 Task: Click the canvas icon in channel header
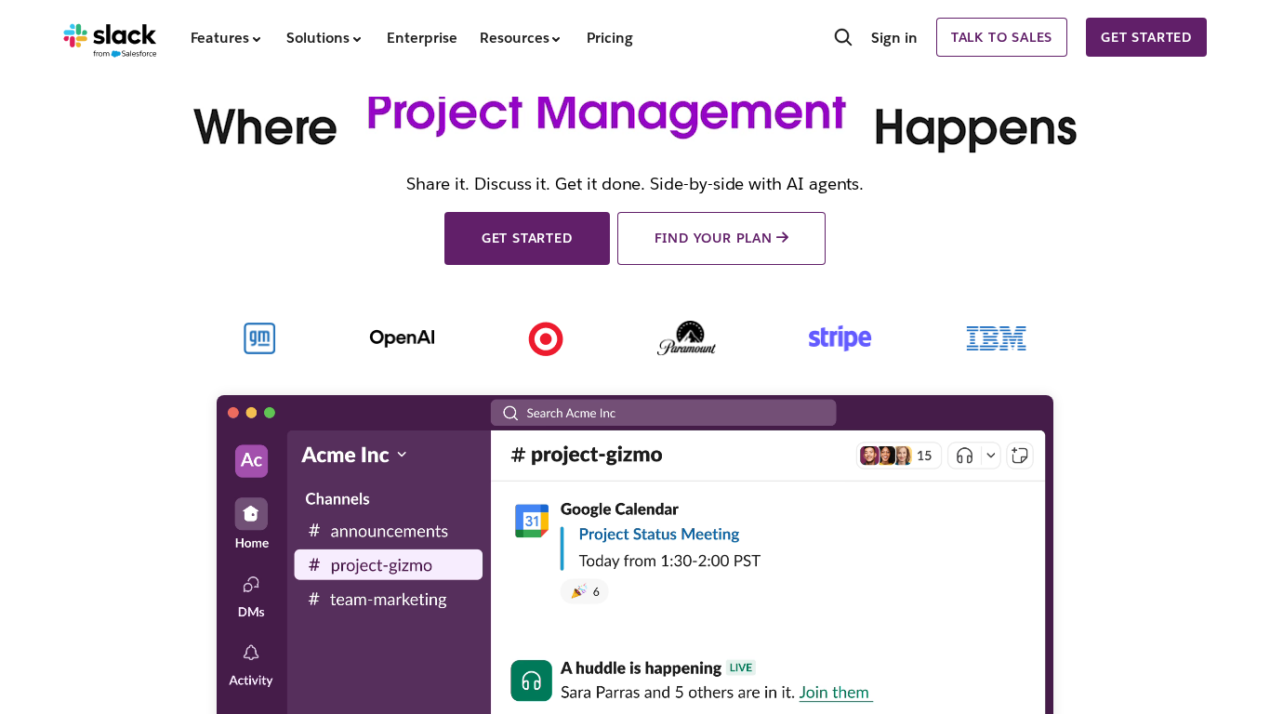click(x=1020, y=456)
